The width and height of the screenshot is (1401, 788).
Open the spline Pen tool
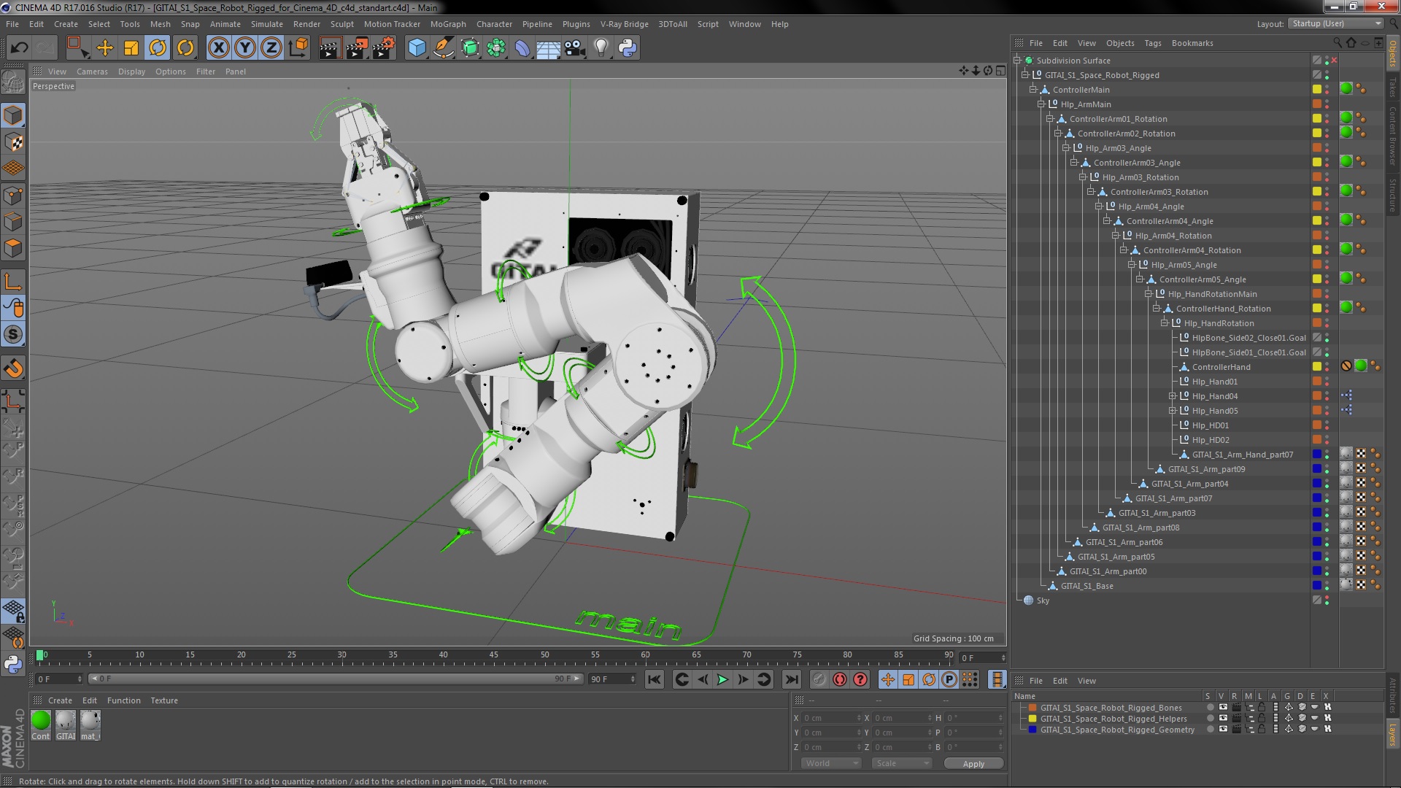coord(443,48)
